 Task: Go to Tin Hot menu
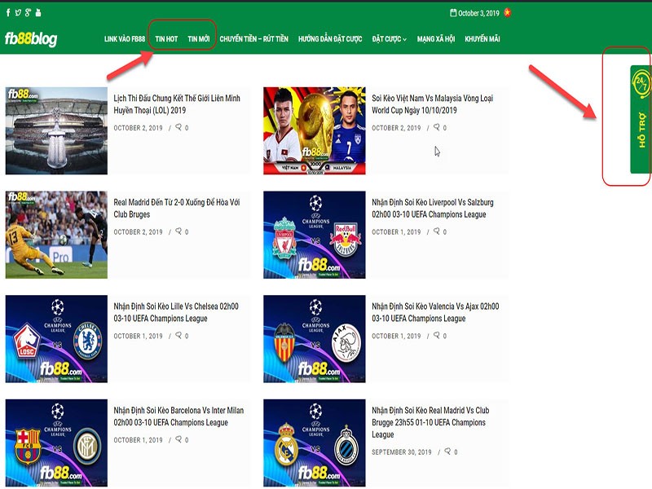166,39
